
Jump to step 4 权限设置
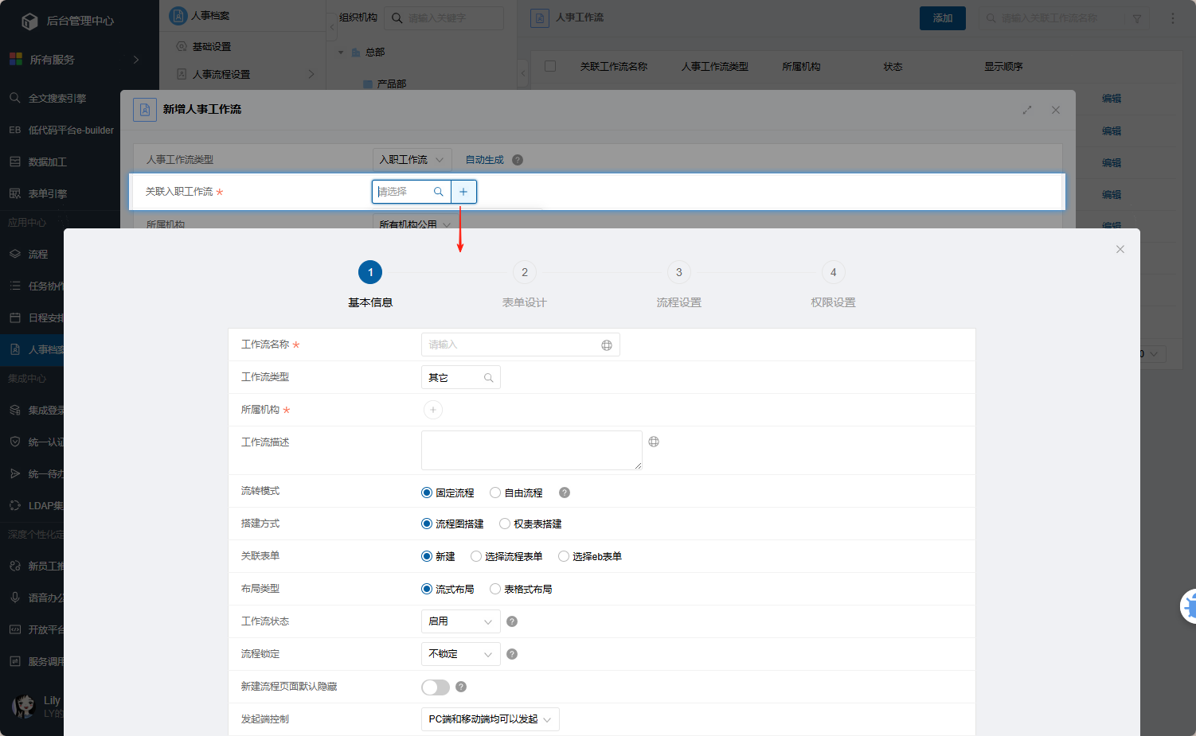[x=834, y=273]
